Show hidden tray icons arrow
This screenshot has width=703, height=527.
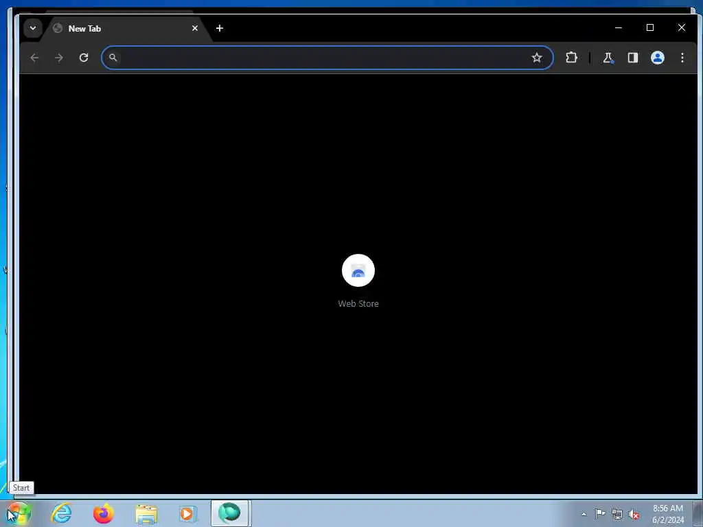coord(584,514)
